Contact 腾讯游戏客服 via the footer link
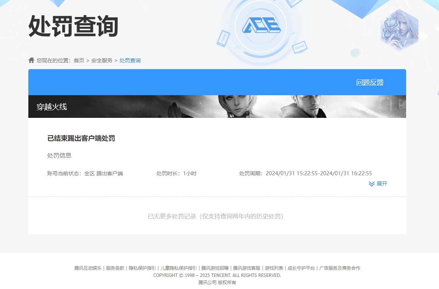The width and height of the screenshot is (439, 289). pos(246,268)
